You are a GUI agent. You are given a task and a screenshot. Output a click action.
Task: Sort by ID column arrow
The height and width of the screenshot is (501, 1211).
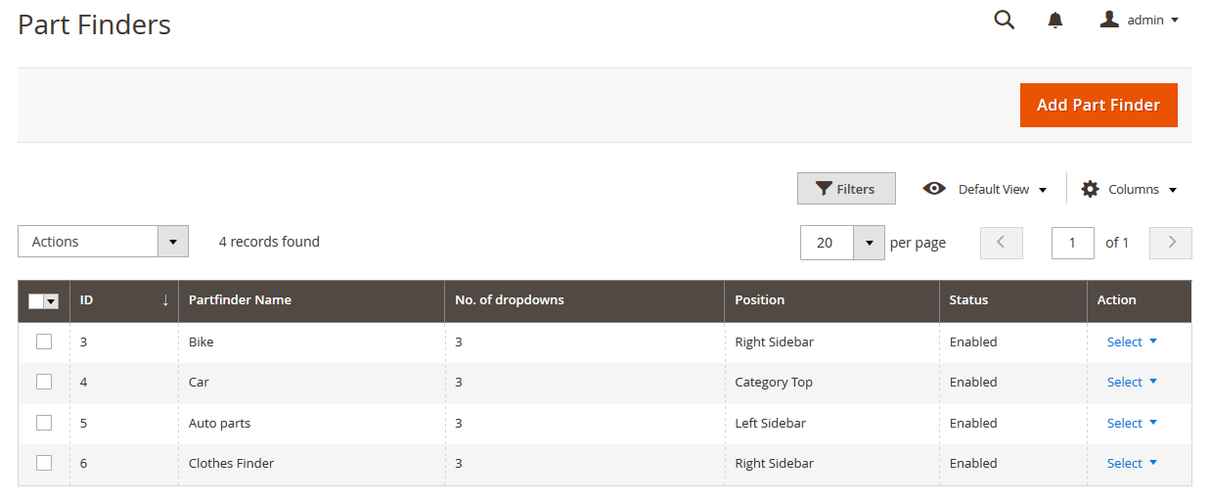click(165, 300)
